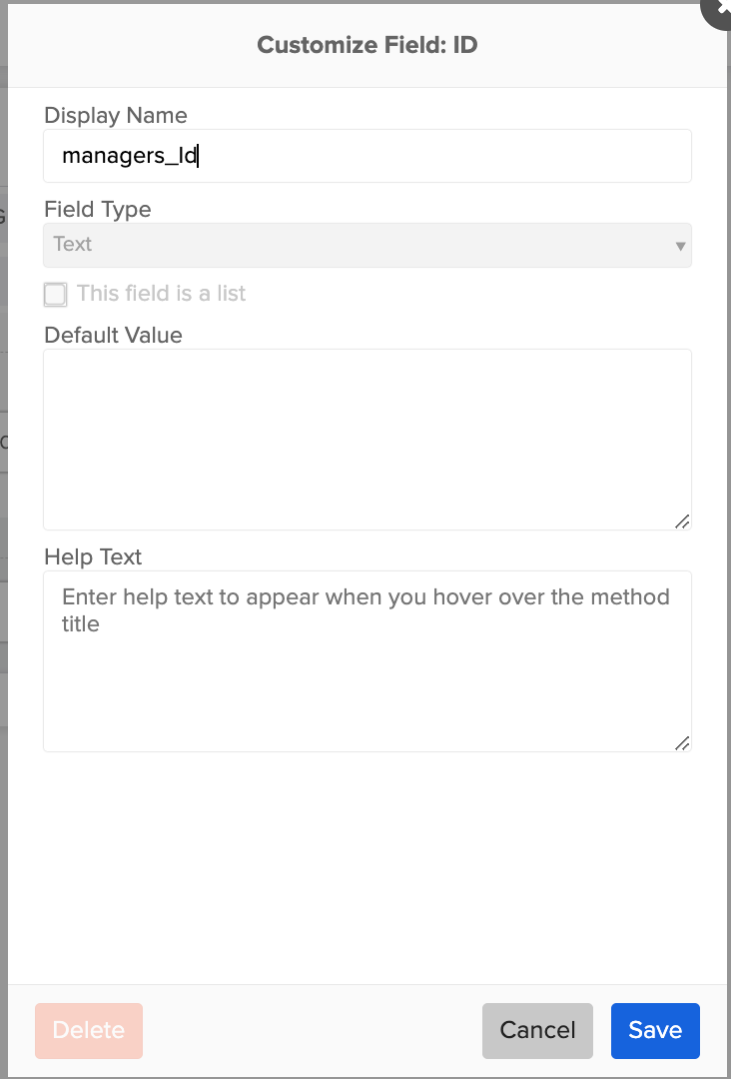Viewport: 731px width, 1079px height.
Task: Click the Default Value resize grip
Action: (x=683, y=521)
